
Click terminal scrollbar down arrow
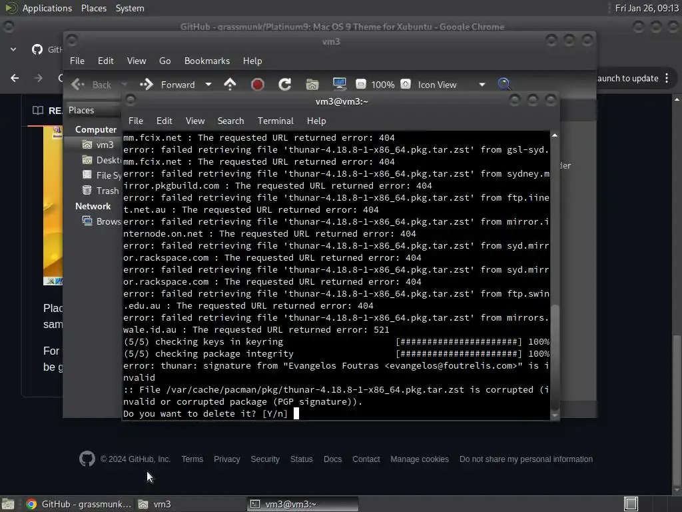click(x=555, y=415)
